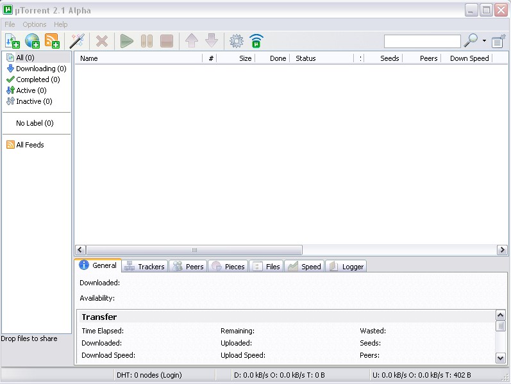The image size is (511, 384).
Task: Open Preferences via the gear icon
Action: tap(237, 41)
